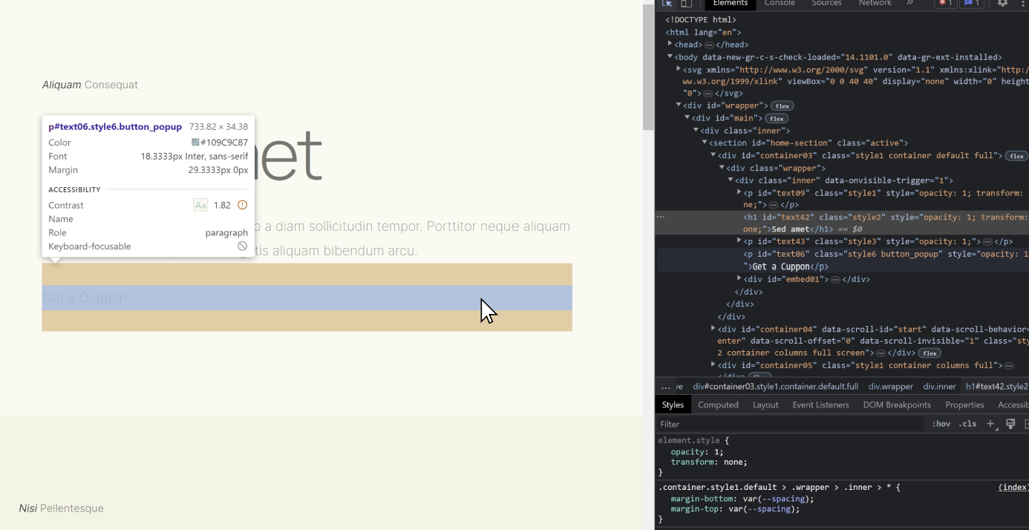The height and width of the screenshot is (530, 1029).
Task: Toggle the .cls classes button
Action: pos(967,424)
